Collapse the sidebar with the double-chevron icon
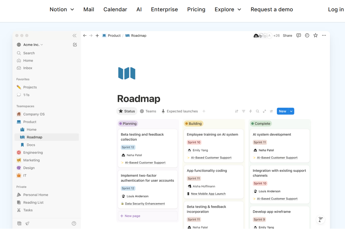Viewport: 345px width, 230px height. pos(75,36)
